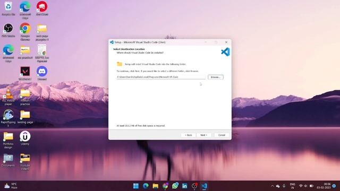Image resolution: width=340 pixels, height=191 pixels.
Task: Close the VS Code Setup window
Action: (x=226, y=42)
